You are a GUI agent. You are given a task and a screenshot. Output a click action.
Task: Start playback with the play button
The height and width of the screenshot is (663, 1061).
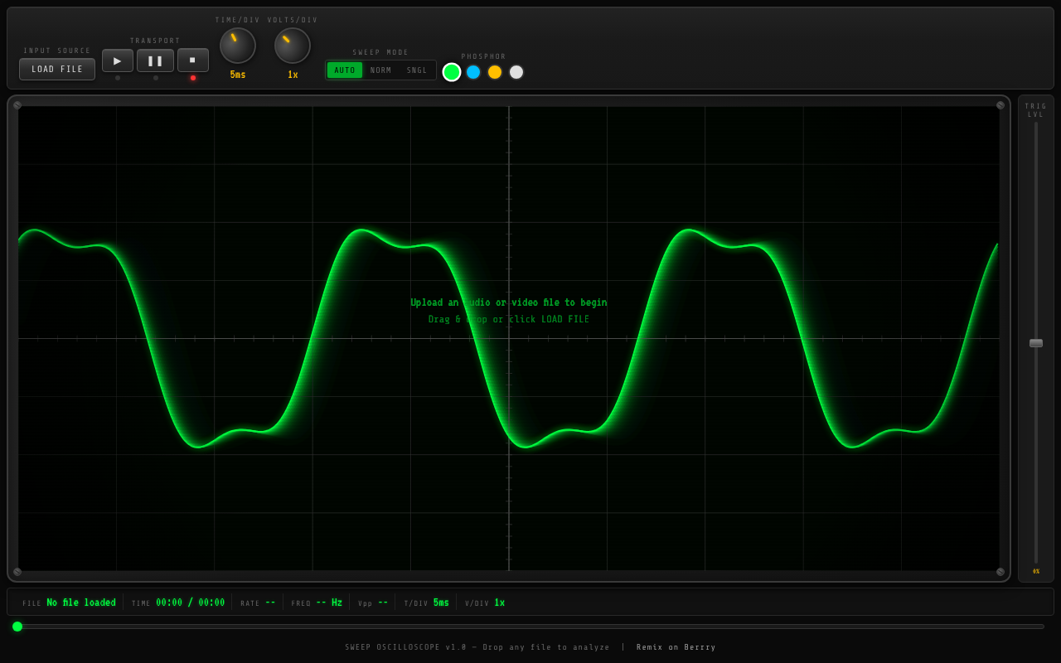coord(118,60)
